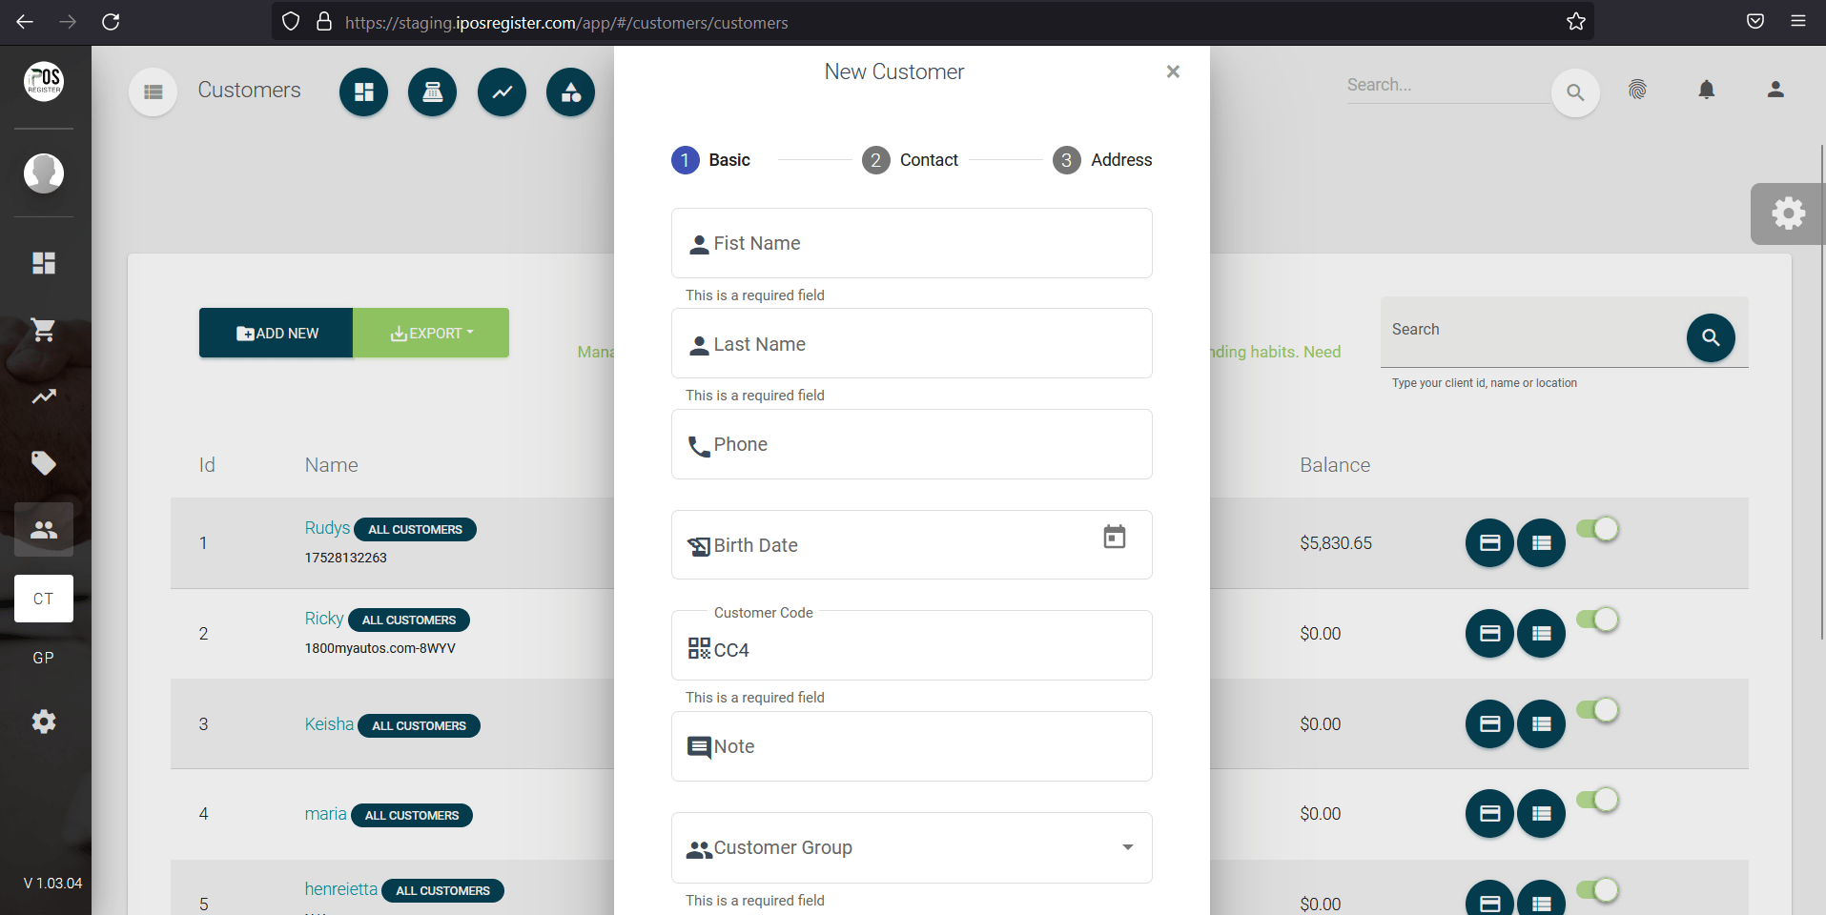Toggle the active switch for Rudys
Screen dimensions: 1826x915
click(x=1598, y=529)
